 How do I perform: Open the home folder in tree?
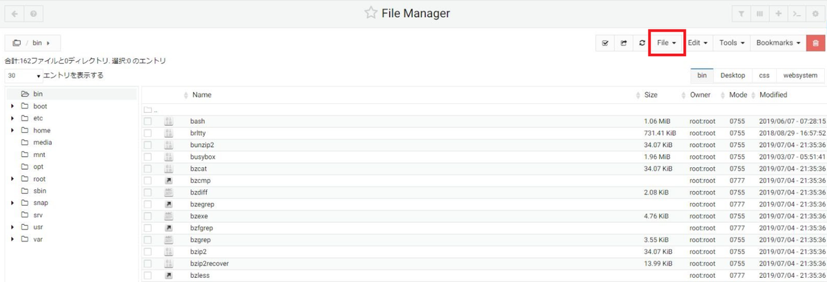click(41, 130)
